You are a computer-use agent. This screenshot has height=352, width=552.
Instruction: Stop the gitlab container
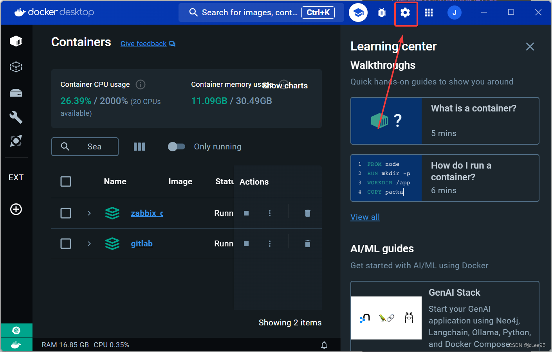[x=246, y=244]
